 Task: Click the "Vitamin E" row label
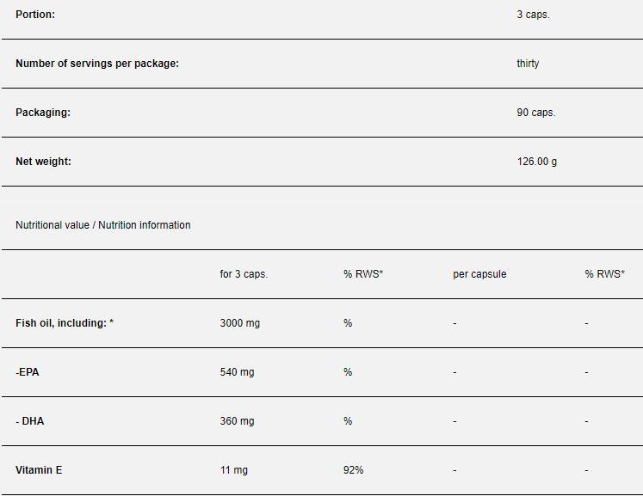(x=39, y=470)
